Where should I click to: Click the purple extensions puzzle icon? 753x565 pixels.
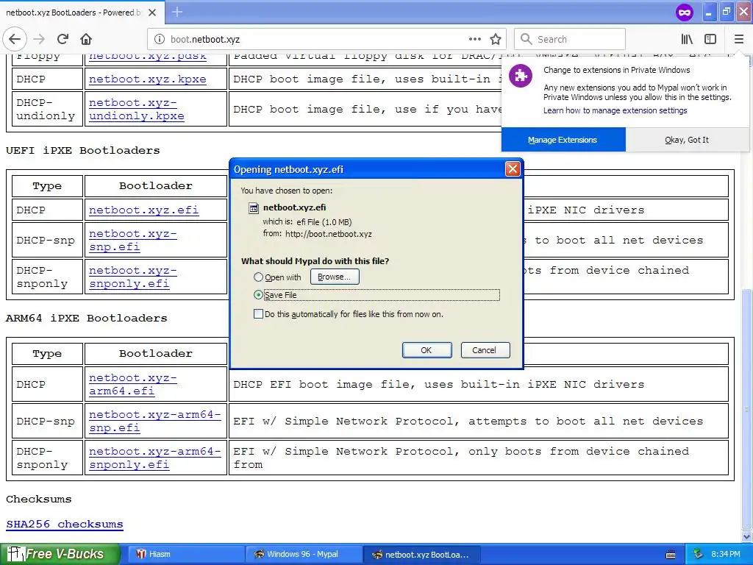[x=521, y=76]
